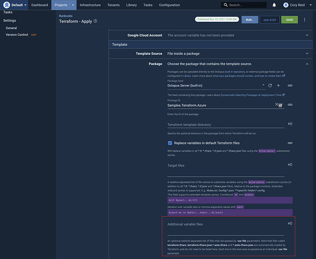Open Version Control settings in sidebar
The image size is (316, 259).
(x=17, y=34)
